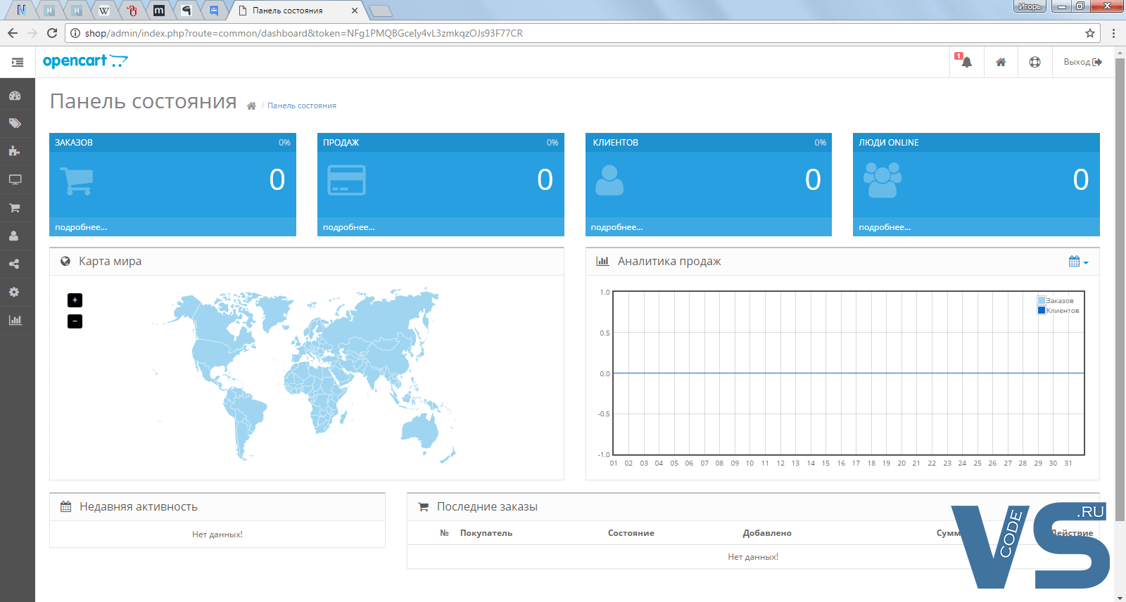Zoom in on the world map
This screenshot has height=602, width=1126.
[x=75, y=300]
